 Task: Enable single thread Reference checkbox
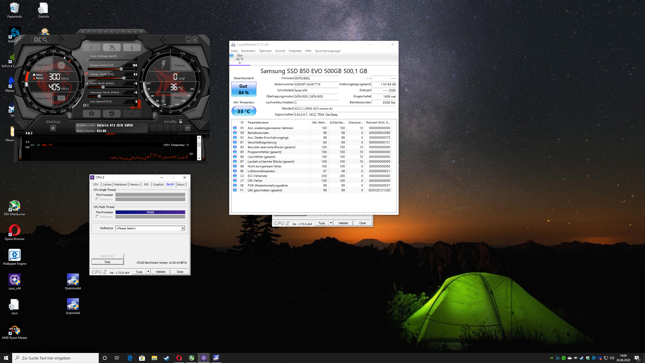97,199
